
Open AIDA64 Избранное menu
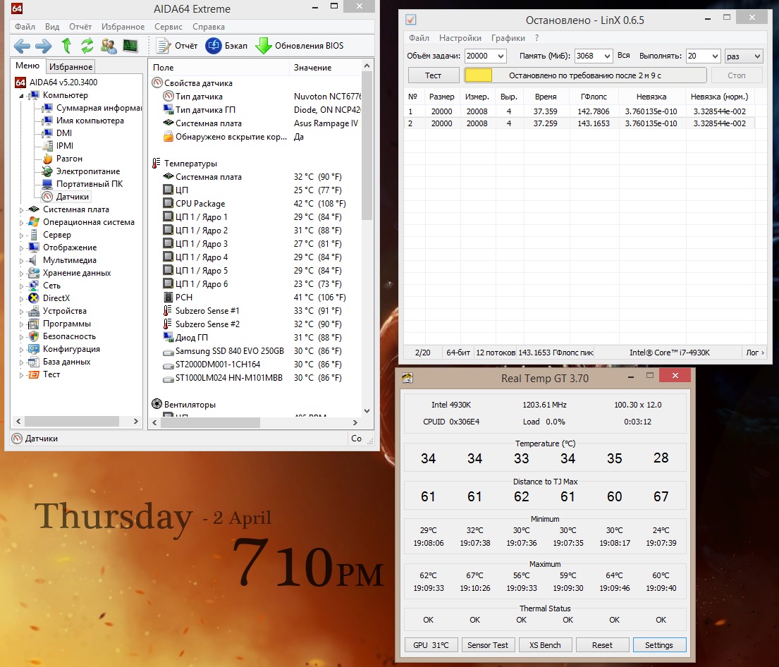(x=123, y=27)
